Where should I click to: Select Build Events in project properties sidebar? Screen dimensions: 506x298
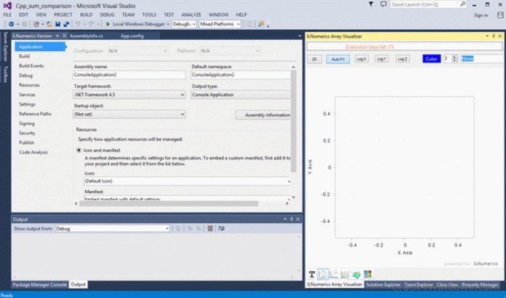[31, 66]
